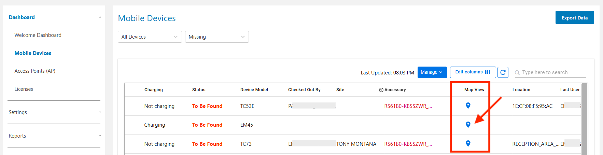Open Welcome Dashboard page

38,35
